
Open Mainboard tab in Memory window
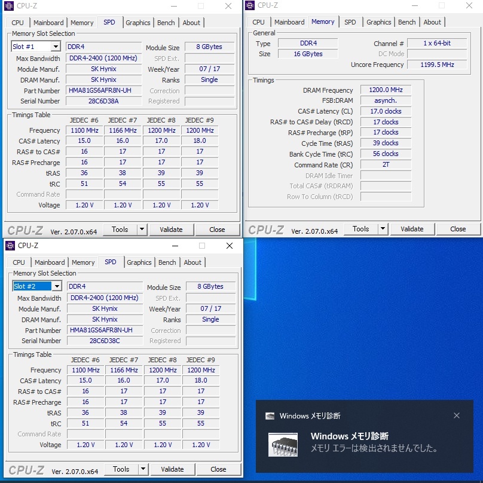coord(289,22)
